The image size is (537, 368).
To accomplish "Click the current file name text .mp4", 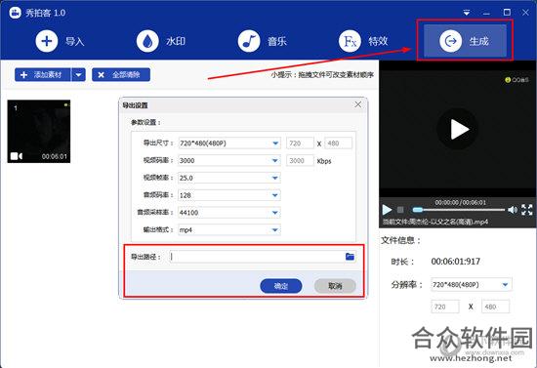I will click(x=435, y=223).
